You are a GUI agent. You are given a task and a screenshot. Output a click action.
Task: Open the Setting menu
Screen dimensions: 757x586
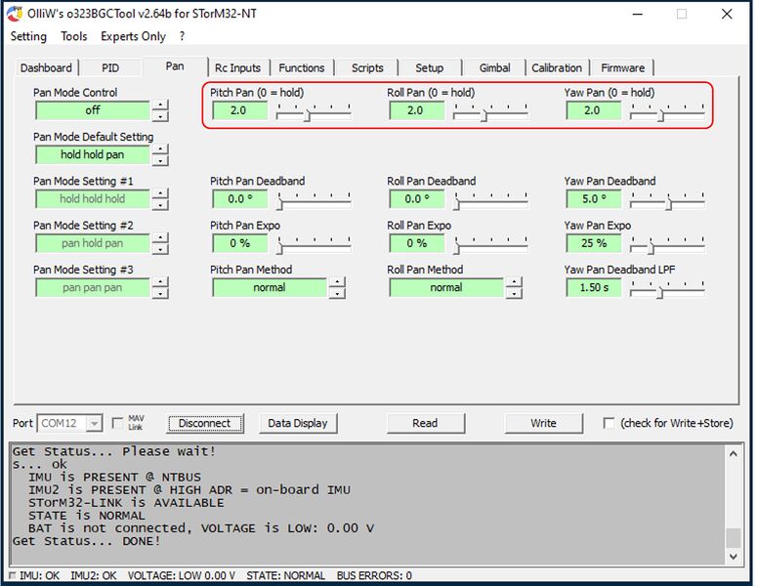click(28, 36)
